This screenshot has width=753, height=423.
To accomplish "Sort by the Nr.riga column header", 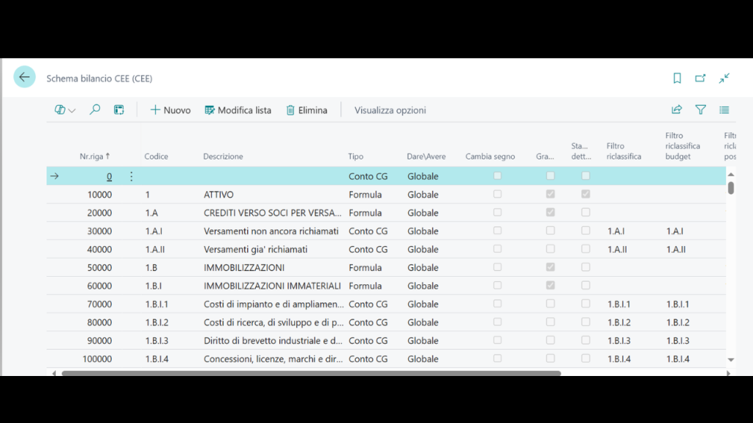I will point(94,156).
